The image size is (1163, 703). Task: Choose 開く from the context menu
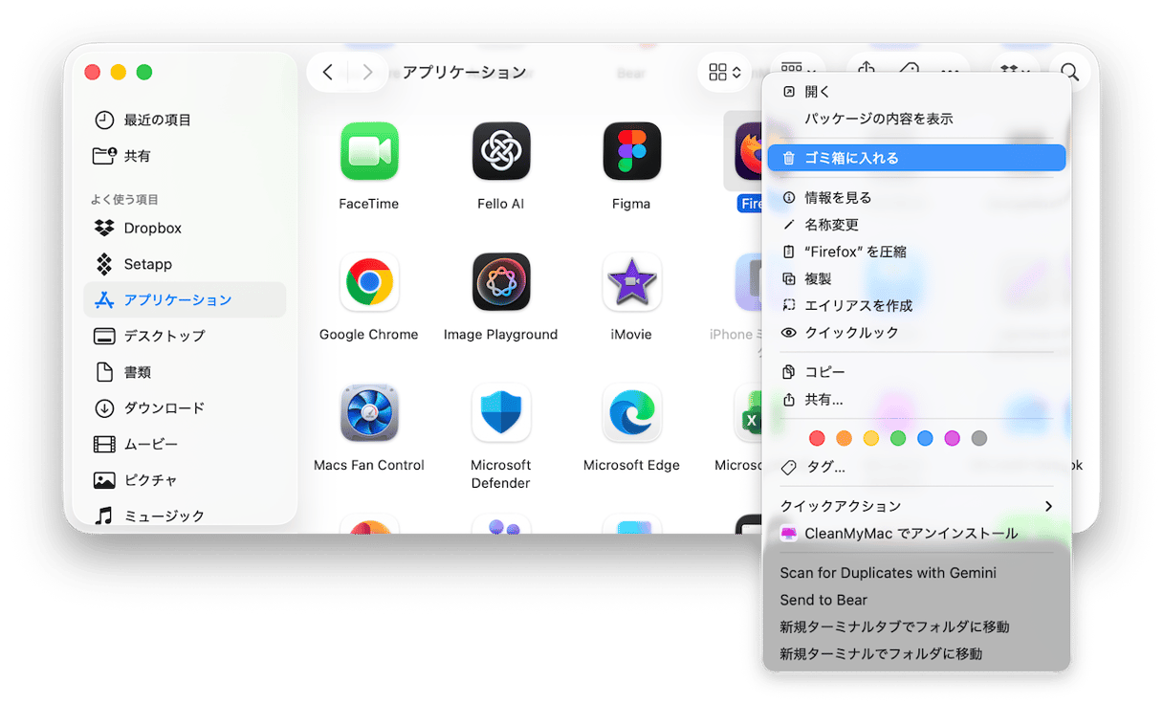pyautogui.click(x=916, y=92)
